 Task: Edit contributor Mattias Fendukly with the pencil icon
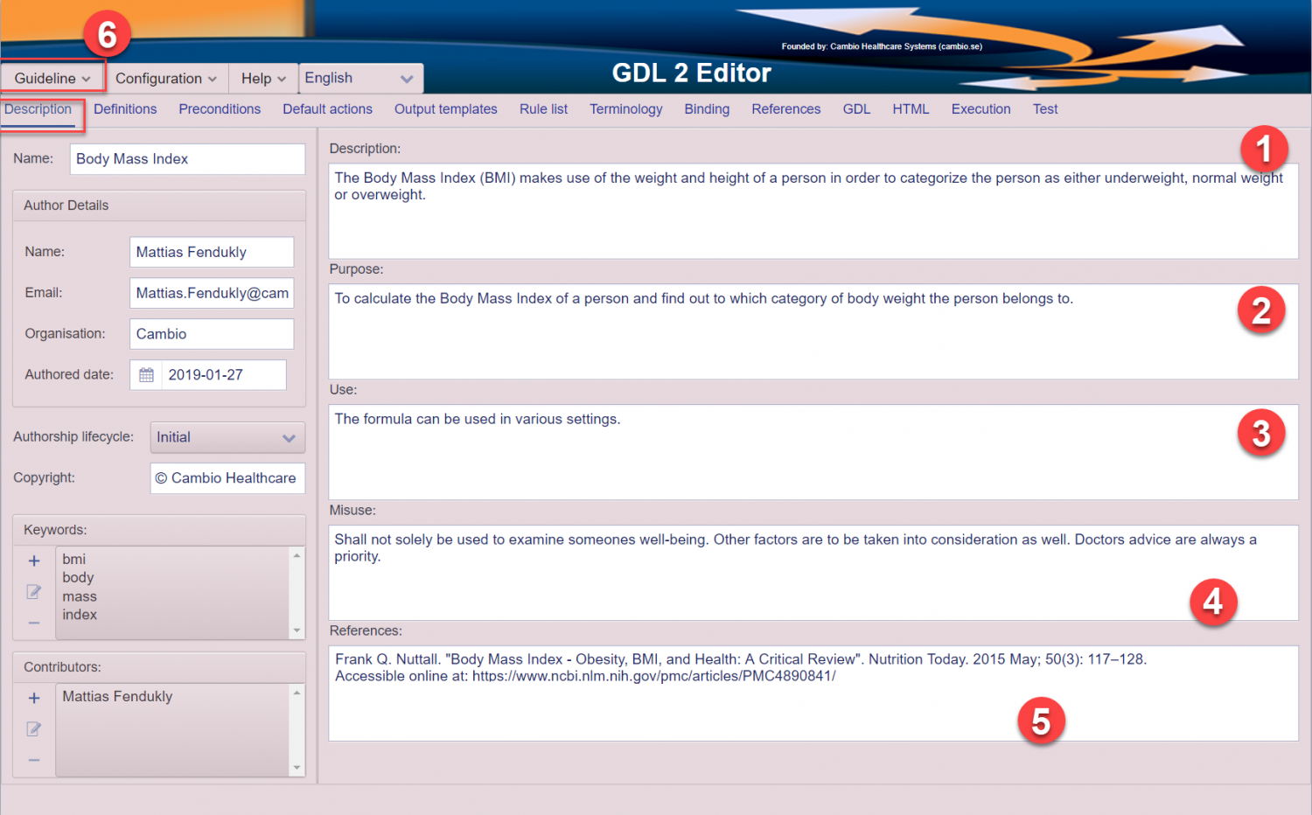pyautogui.click(x=33, y=729)
